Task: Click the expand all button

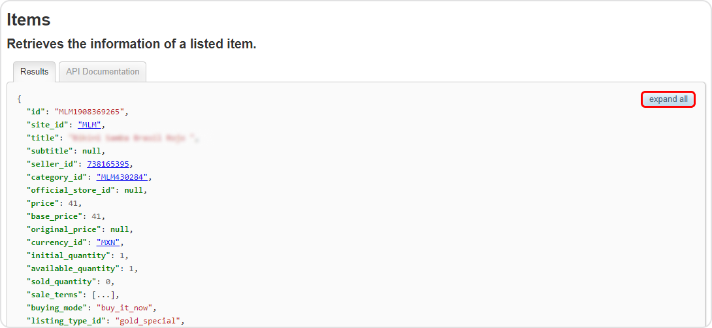Action: click(x=668, y=99)
